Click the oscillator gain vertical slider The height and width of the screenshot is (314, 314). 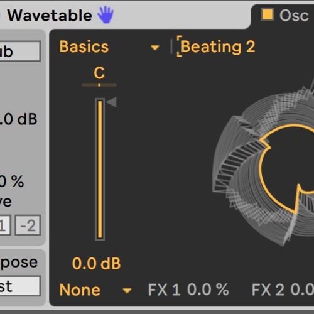pyautogui.click(x=100, y=170)
